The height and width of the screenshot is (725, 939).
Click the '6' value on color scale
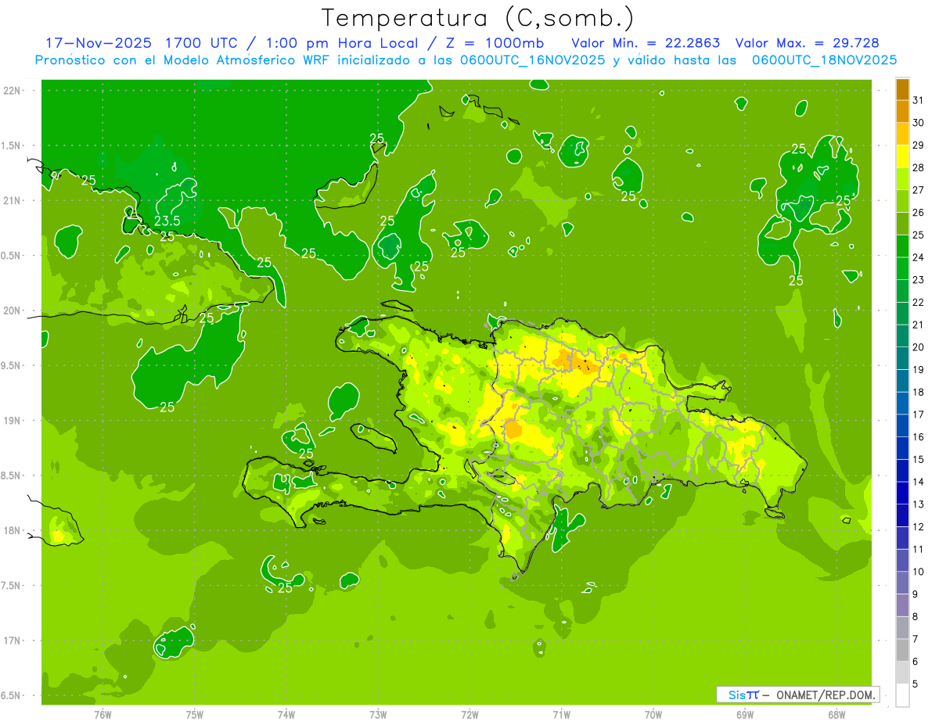pos(916,662)
